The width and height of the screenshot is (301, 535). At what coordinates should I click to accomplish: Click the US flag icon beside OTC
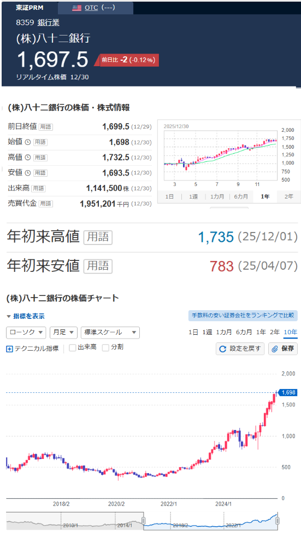tap(76, 8)
